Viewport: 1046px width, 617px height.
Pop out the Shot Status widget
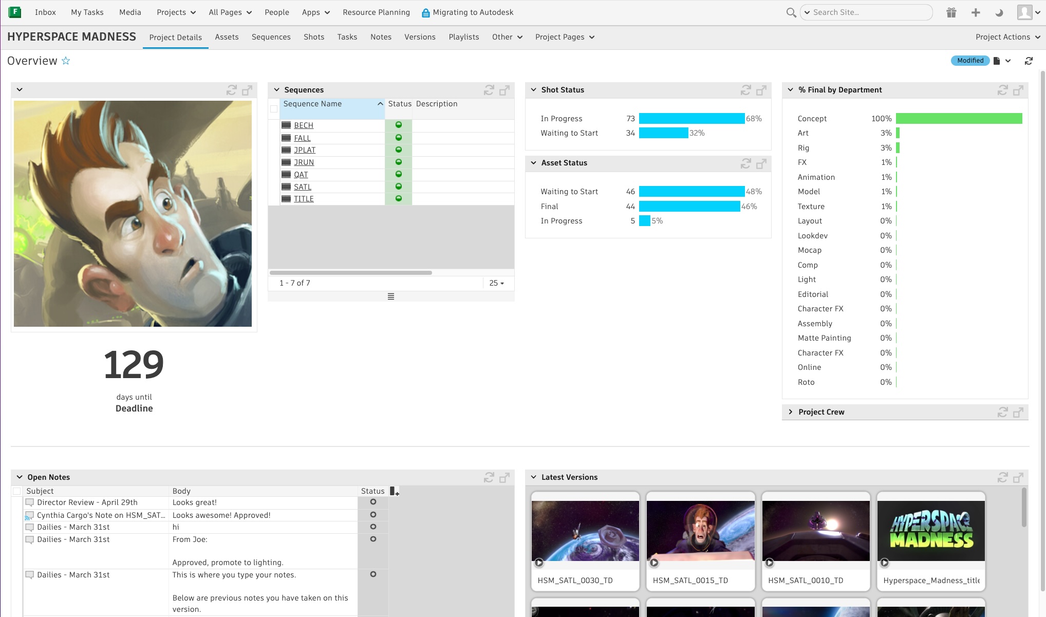(x=761, y=90)
